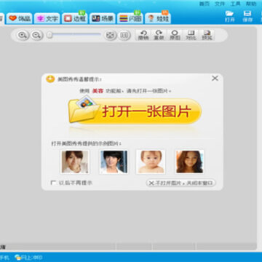Image resolution: width=262 pixels, height=262 pixels.
Task: Switch to the 文字 text tab
Action: click(47, 18)
